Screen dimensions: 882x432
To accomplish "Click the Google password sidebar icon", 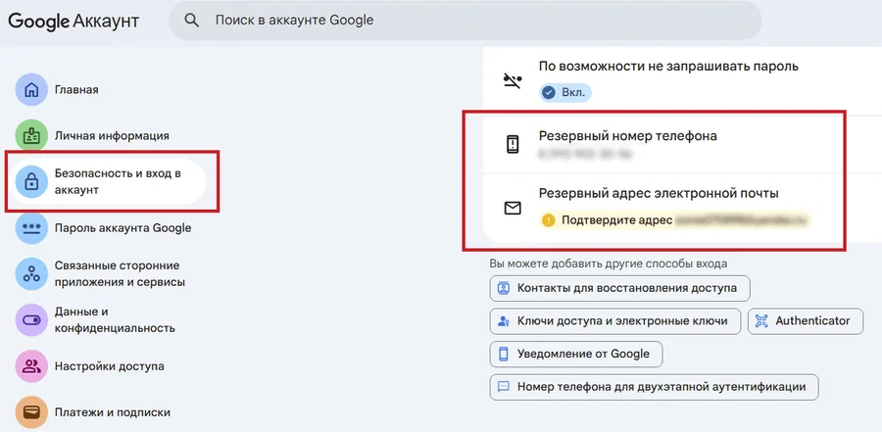I will [x=31, y=227].
